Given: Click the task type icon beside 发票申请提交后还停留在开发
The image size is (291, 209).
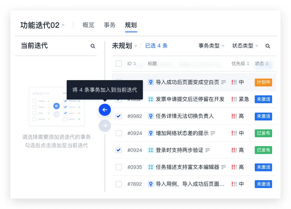Looking at the screenshot, I should [x=151, y=99].
